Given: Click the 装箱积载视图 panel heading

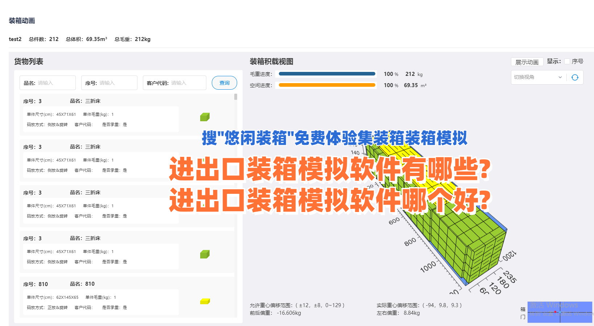Looking at the screenshot, I should pyautogui.click(x=271, y=61).
